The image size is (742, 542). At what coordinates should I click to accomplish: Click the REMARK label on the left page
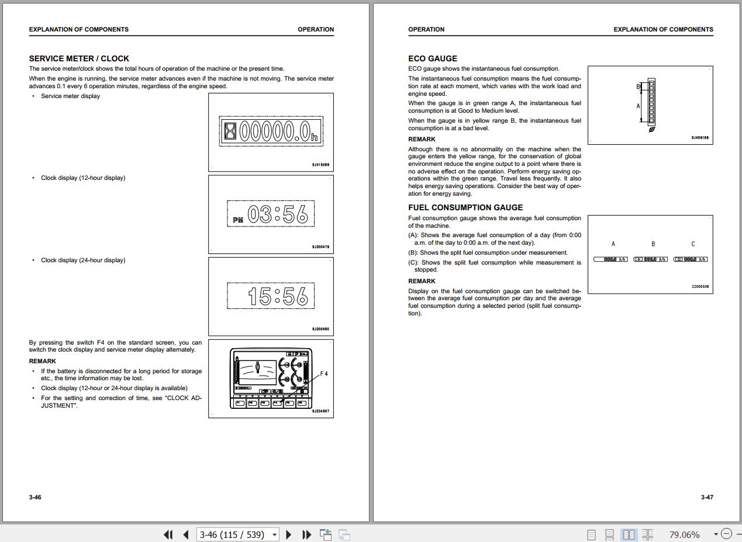[43, 361]
